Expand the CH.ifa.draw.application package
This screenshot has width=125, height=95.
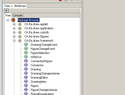click(14, 28)
